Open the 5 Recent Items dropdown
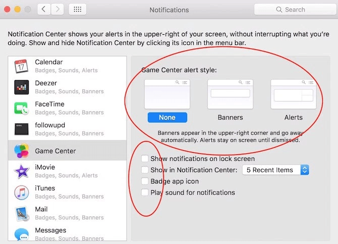Image resolution: width=338 pixels, height=244 pixels. [x=275, y=170]
